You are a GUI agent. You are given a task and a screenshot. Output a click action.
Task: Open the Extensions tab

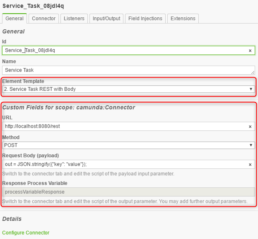pos(183,19)
